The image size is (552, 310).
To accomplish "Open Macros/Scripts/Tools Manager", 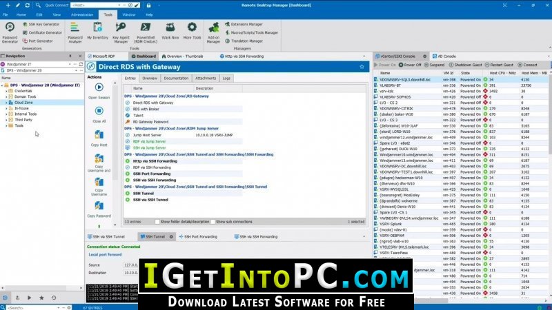I will click(x=251, y=32).
